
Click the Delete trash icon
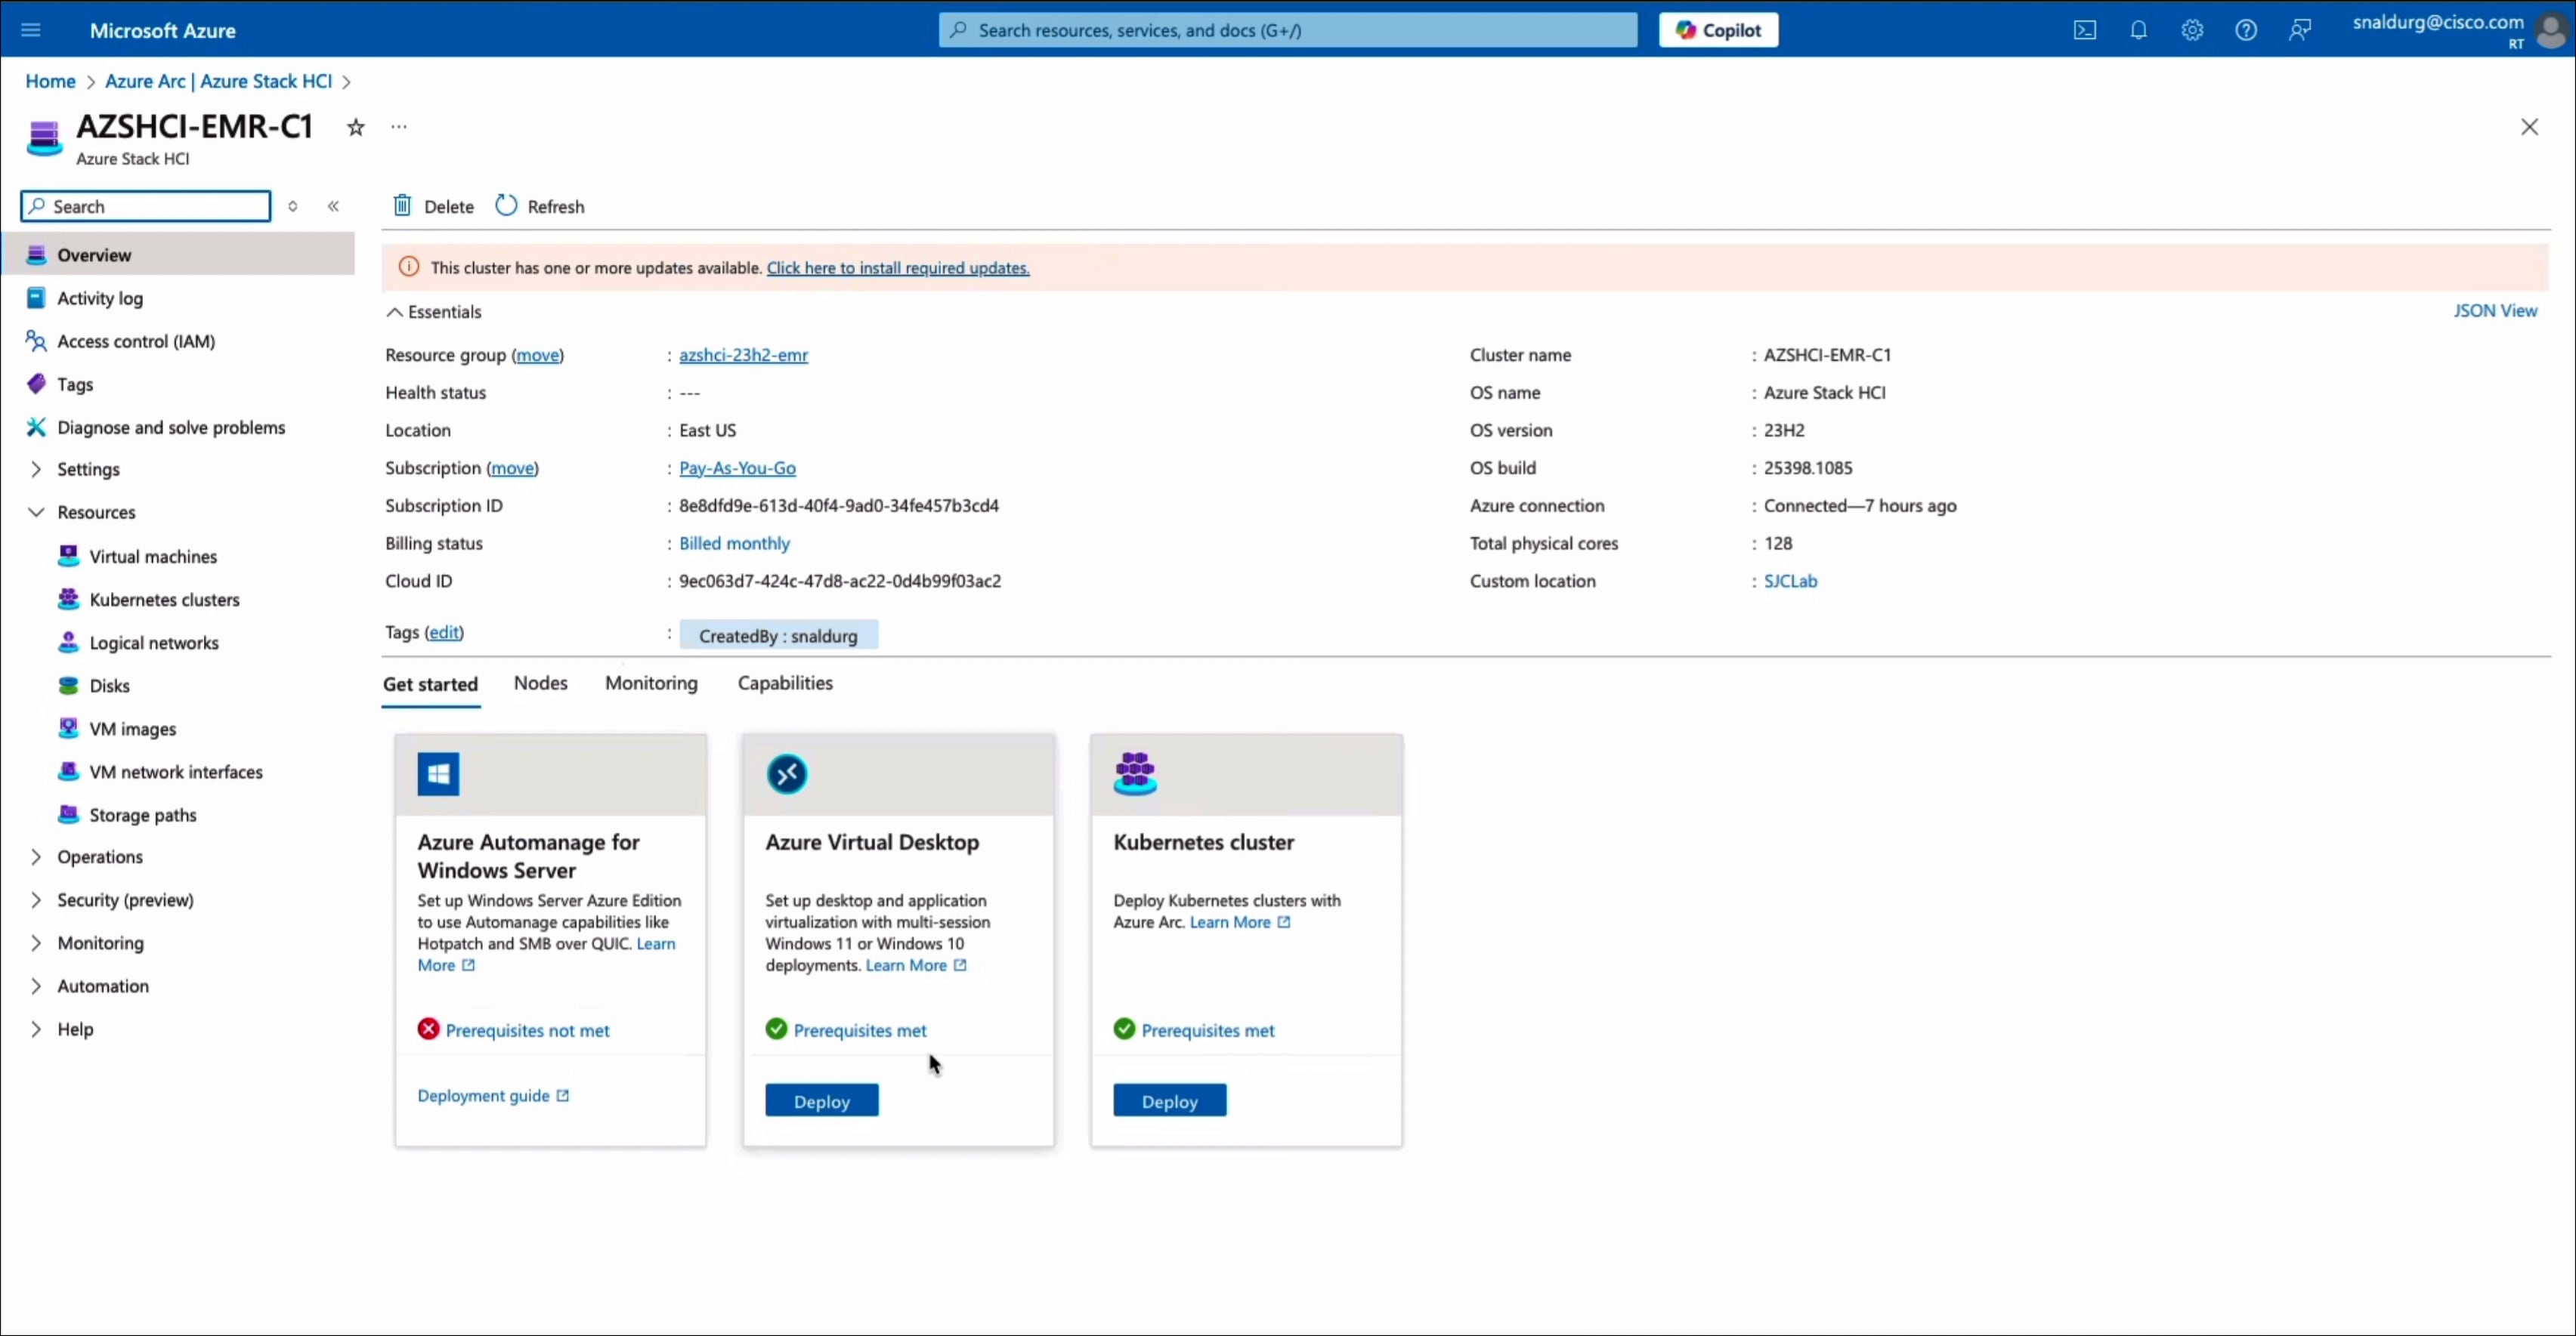point(402,206)
